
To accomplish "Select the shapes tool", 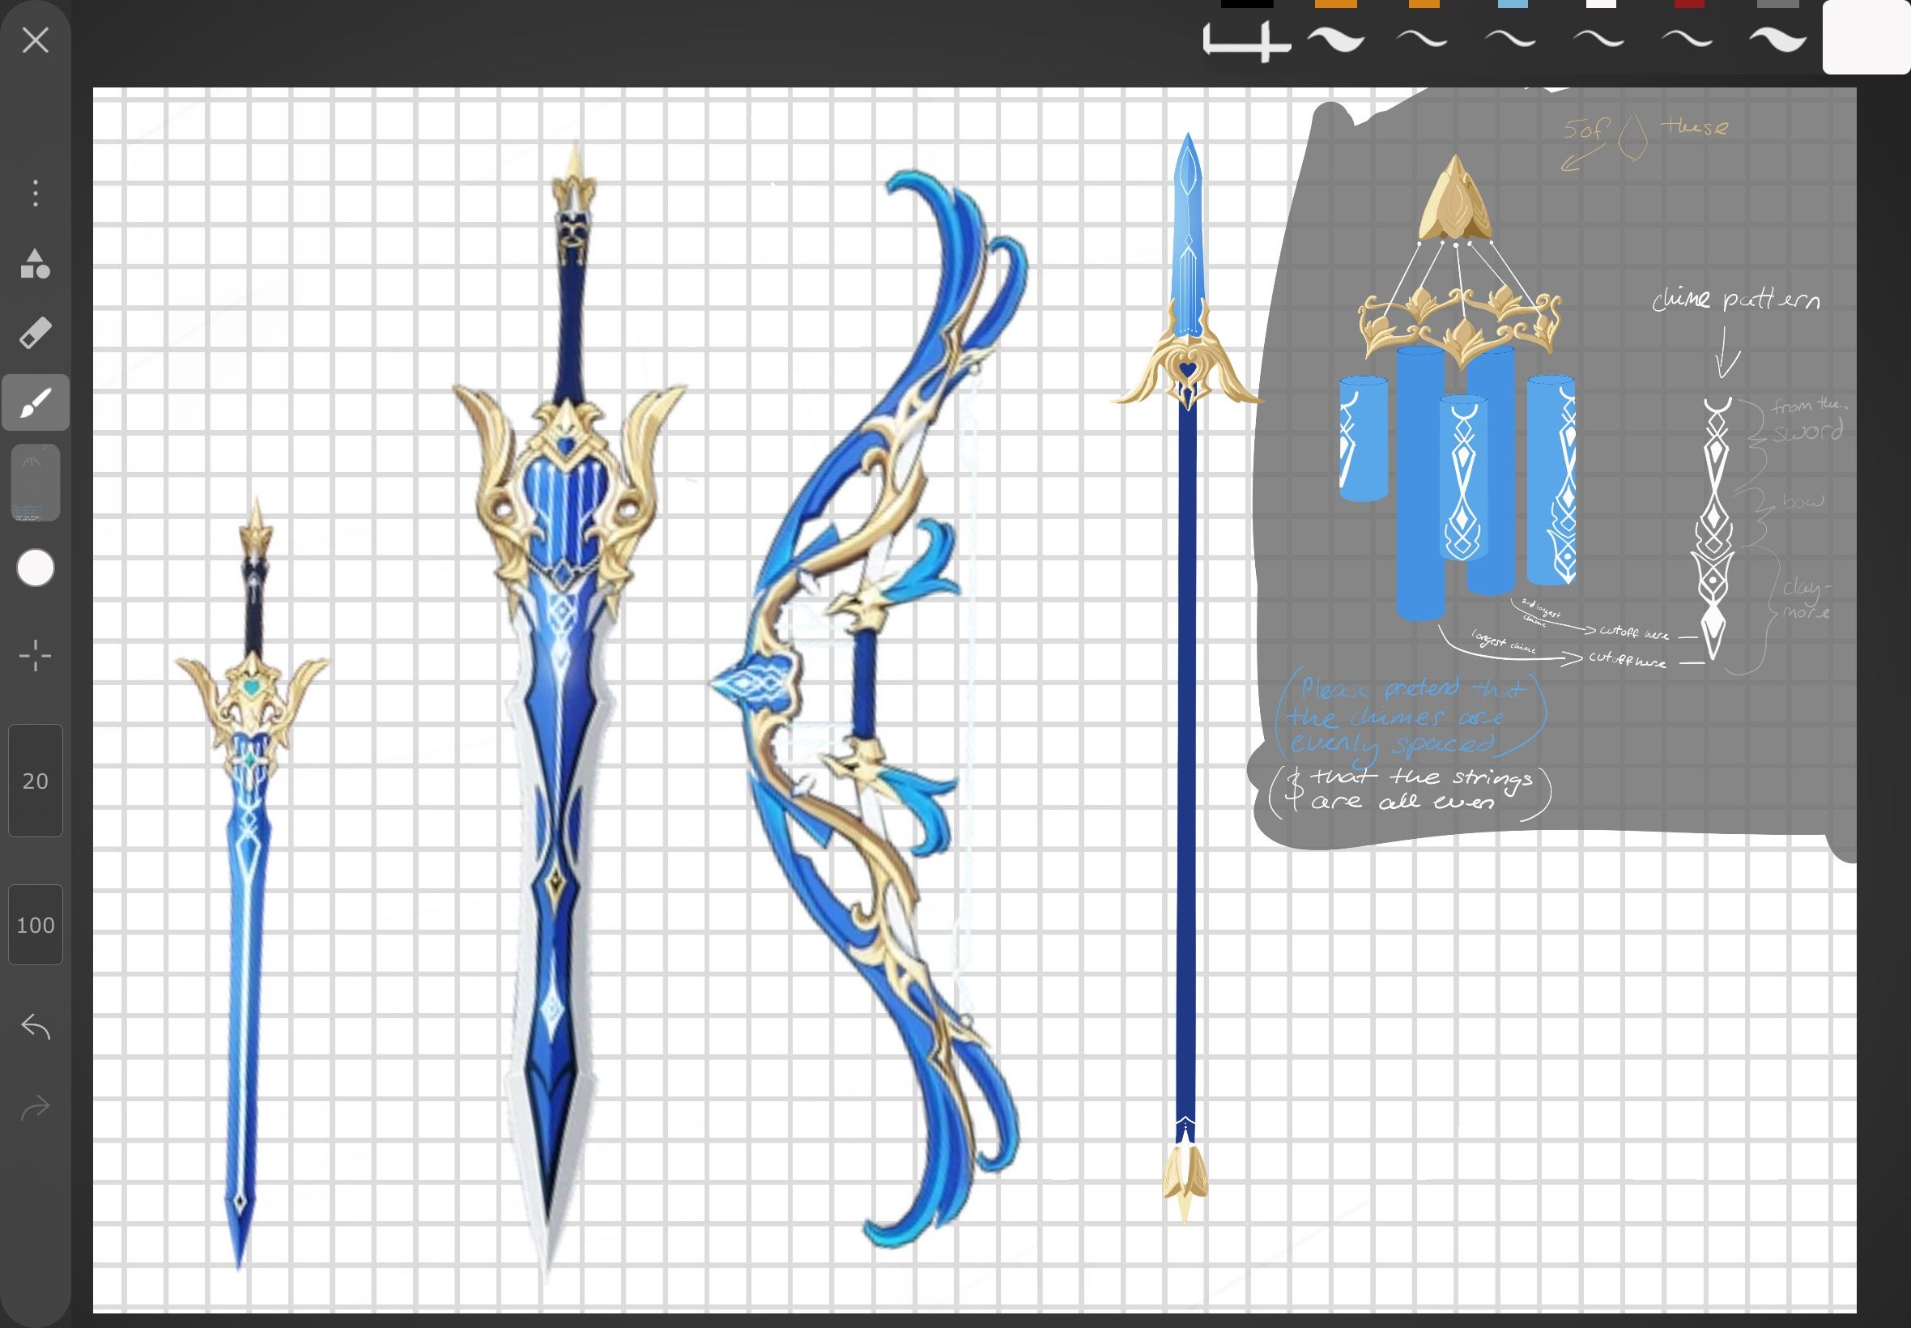I will [35, 264].
